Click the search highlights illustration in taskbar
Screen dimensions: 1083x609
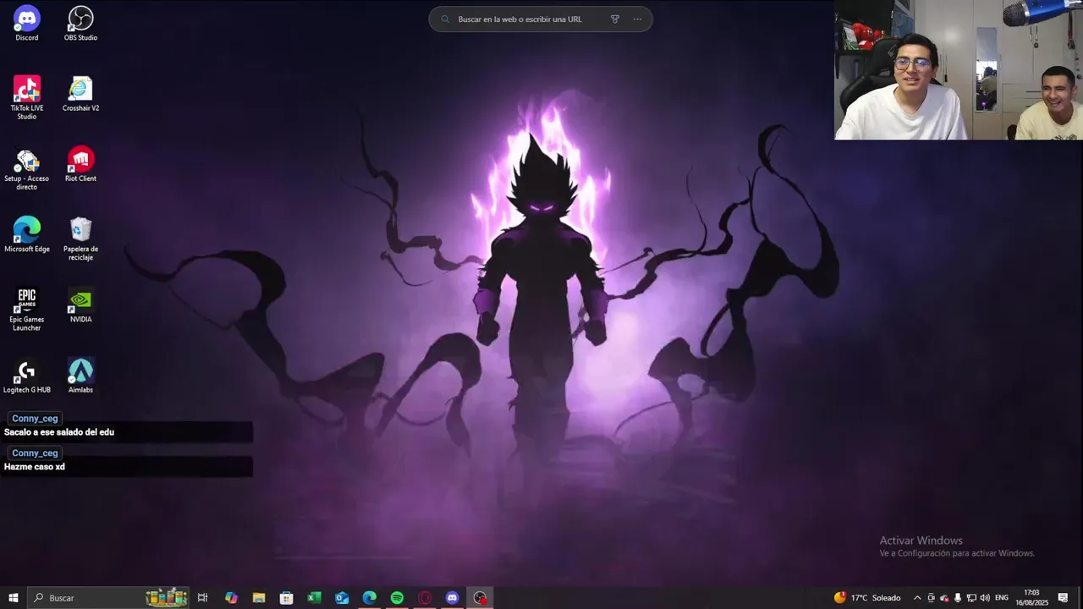167,597
